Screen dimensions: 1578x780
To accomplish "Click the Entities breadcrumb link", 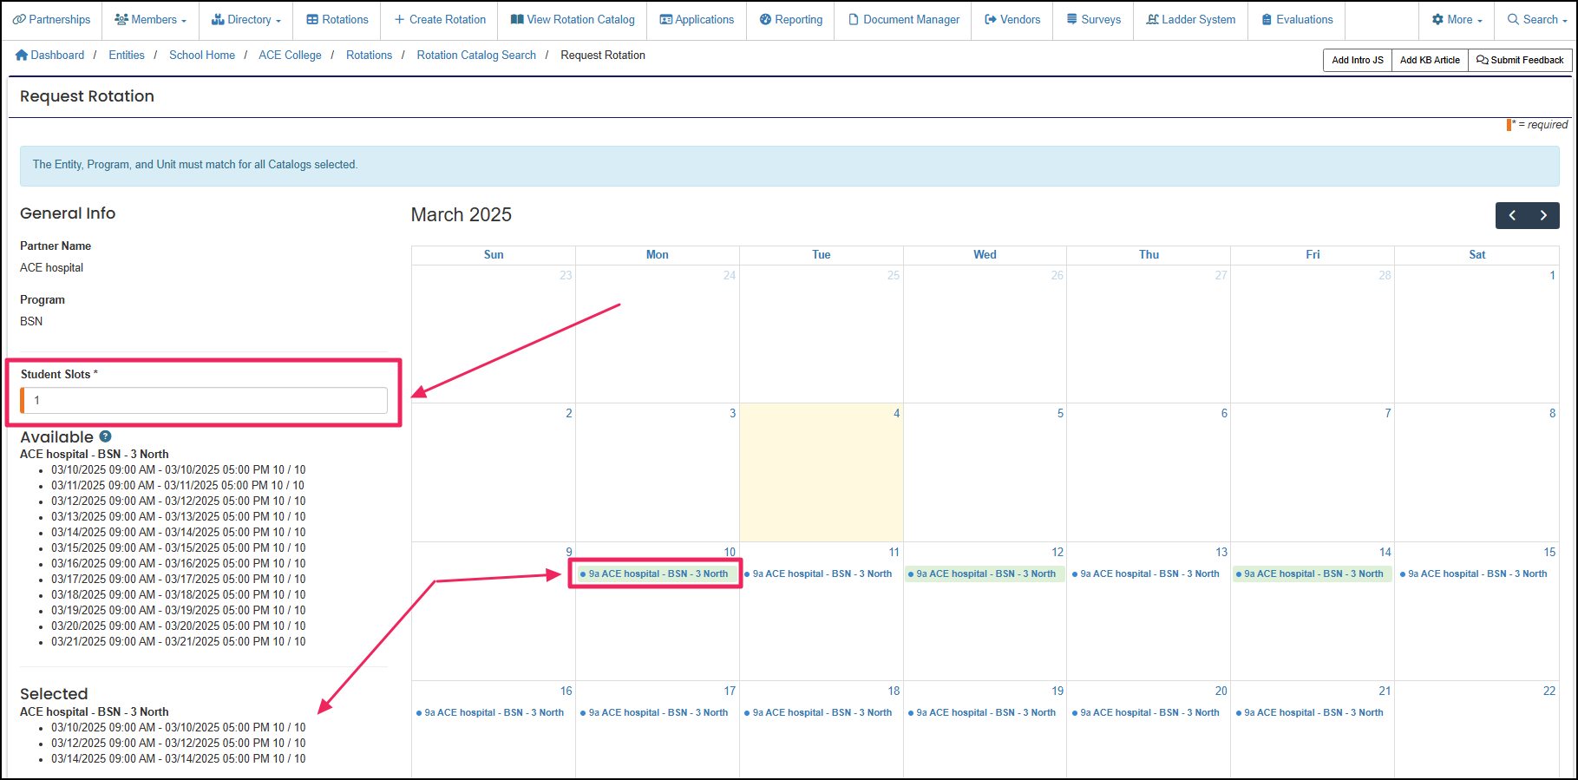I will pos(127,56).
